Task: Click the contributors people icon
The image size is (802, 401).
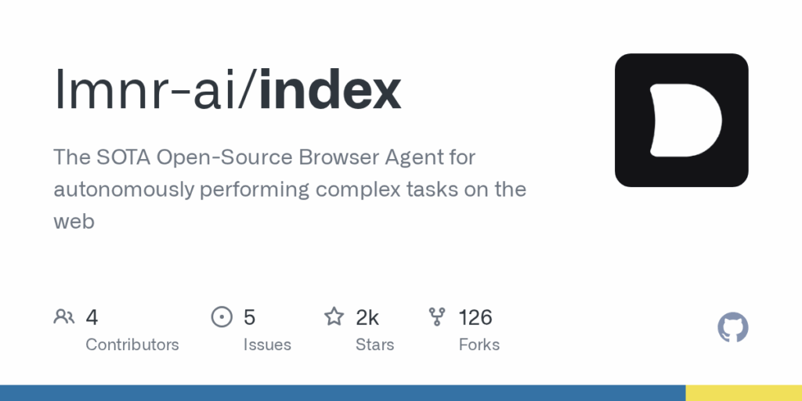Action: pyautogui.click(x=64, y=316)
